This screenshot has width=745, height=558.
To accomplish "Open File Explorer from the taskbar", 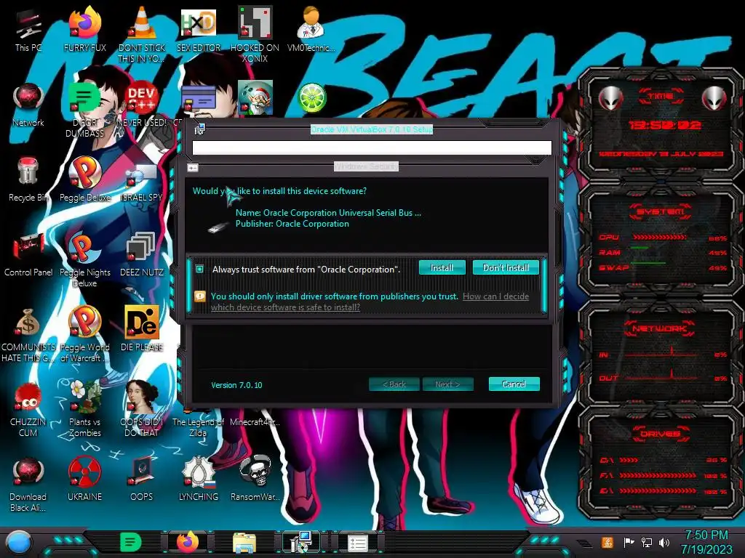I will coord(244,543).
